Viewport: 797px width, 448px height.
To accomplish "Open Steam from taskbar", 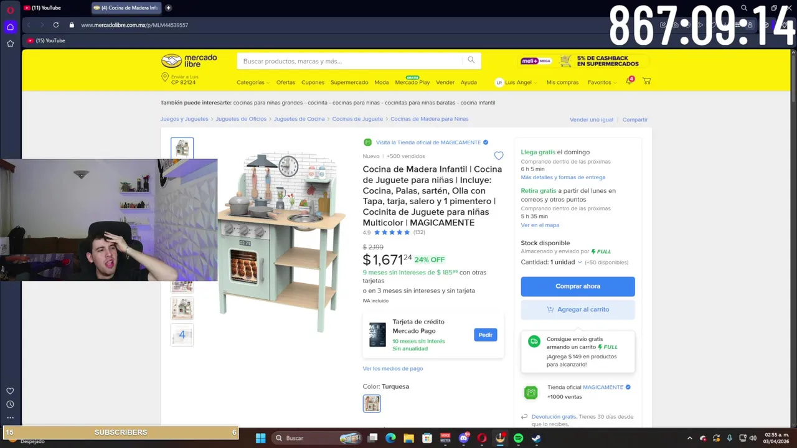I will pos(536,438).
